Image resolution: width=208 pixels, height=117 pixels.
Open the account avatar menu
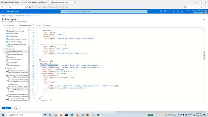click(x=206, y=11)
